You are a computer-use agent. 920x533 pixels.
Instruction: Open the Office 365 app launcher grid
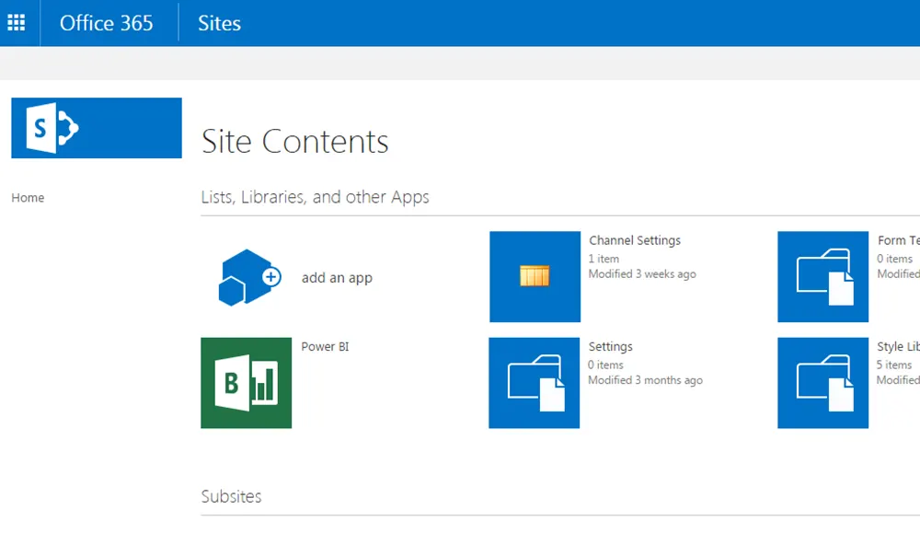pyautogui.click(x=17, y=23)
